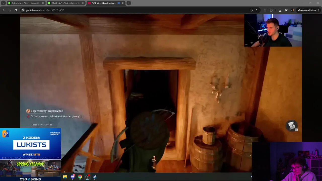Open the browser Downloads panel
322x181 pixels.
(280, 10)
